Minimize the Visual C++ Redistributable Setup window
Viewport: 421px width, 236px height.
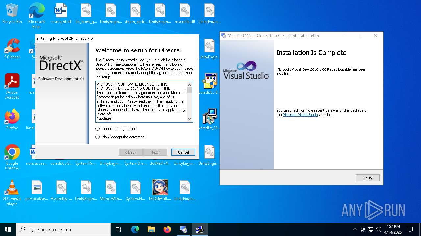pyautogui.click(x=346, y=36)
